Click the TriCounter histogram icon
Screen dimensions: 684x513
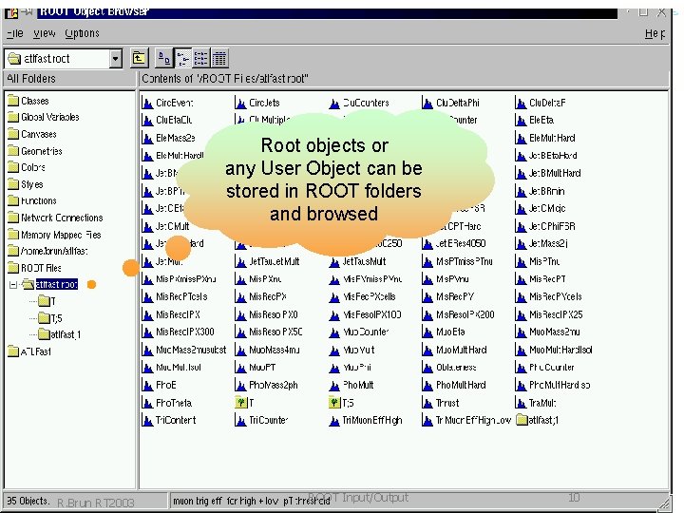(240, 420)
